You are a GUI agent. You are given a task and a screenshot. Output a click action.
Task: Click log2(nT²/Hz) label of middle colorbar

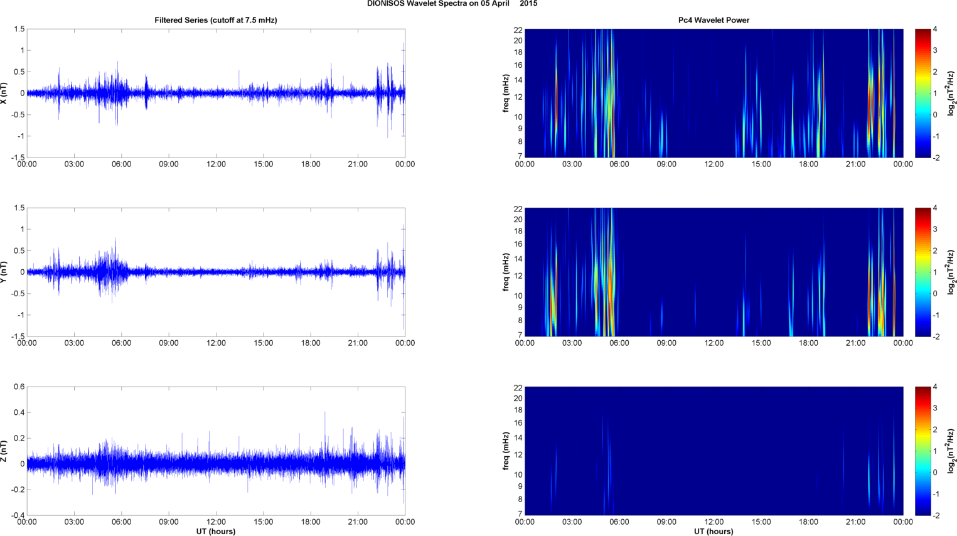tap(951, 272)
